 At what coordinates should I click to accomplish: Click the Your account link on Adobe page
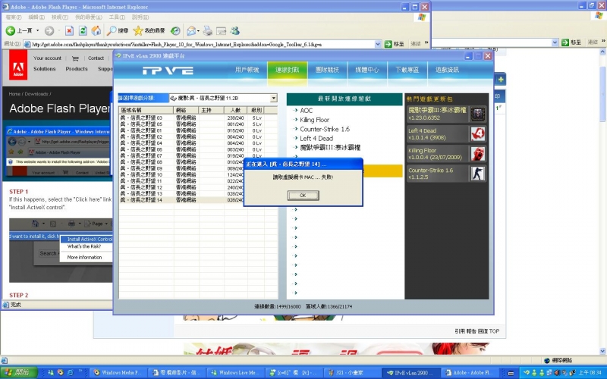pos(47,58)
